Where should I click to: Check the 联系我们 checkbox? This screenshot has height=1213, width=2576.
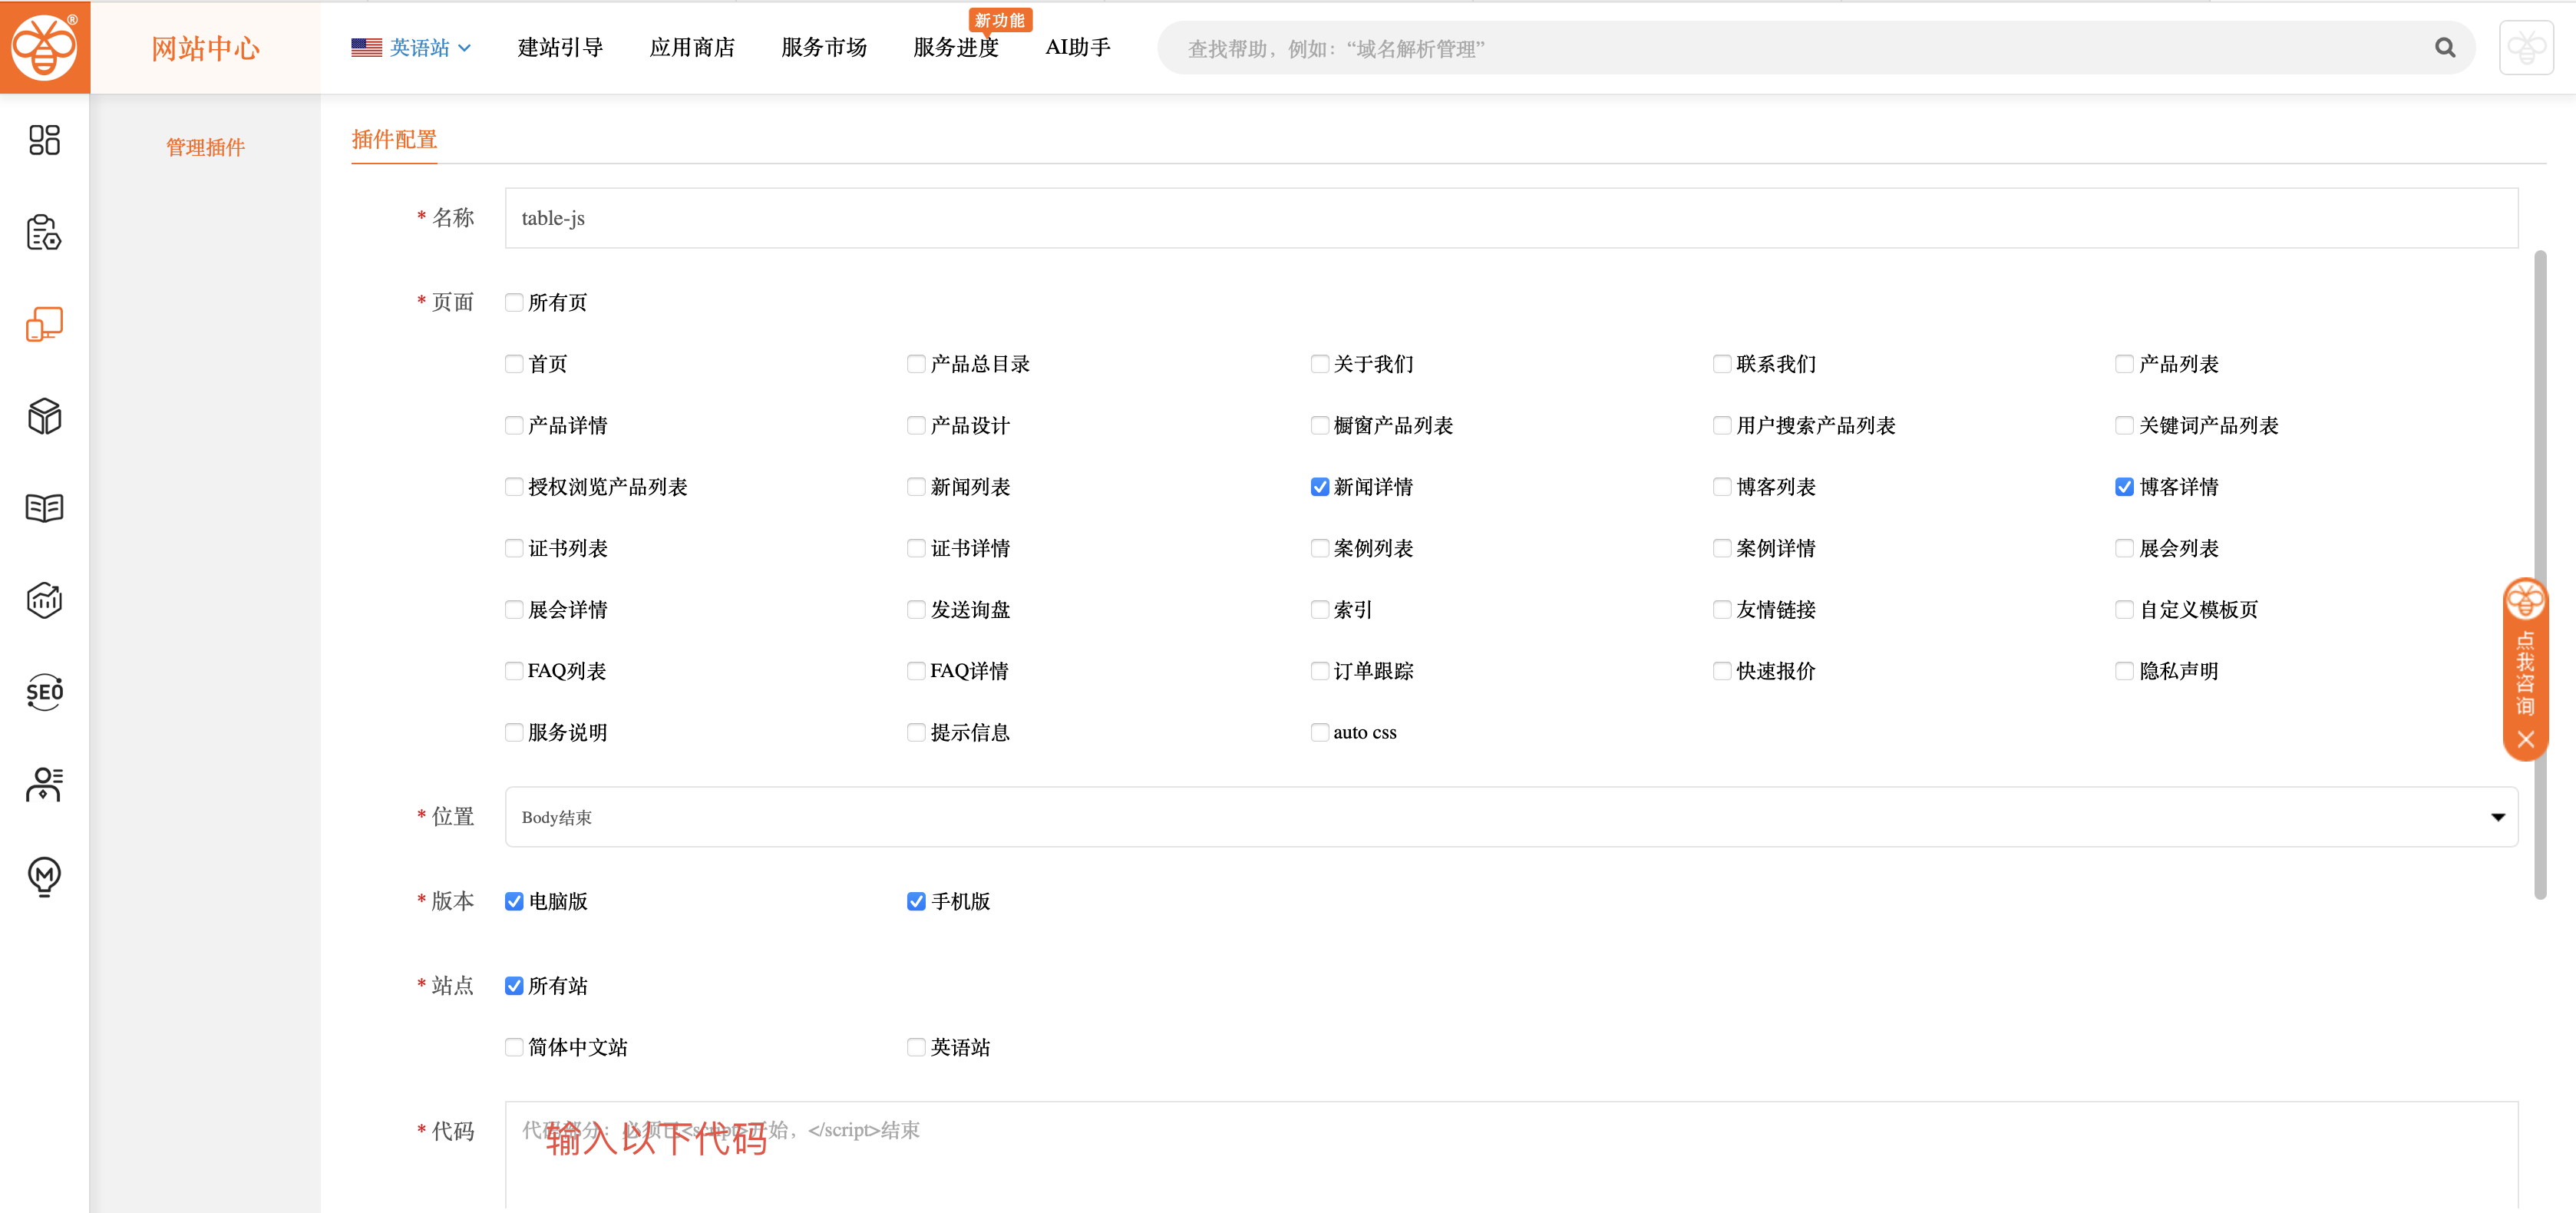click(1722, 364)
